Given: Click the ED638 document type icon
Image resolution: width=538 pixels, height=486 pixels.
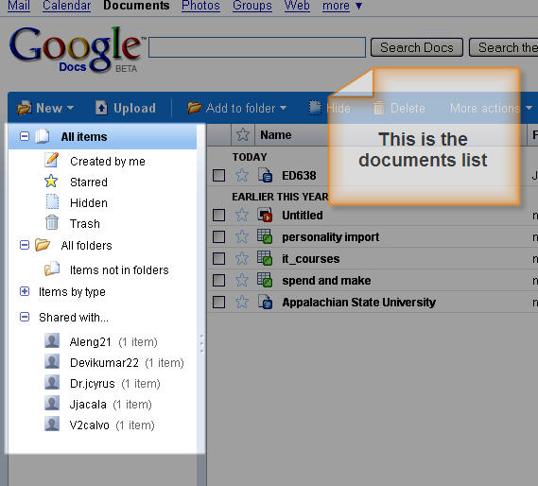Looking at the screenshot, I should pos(266,175).
